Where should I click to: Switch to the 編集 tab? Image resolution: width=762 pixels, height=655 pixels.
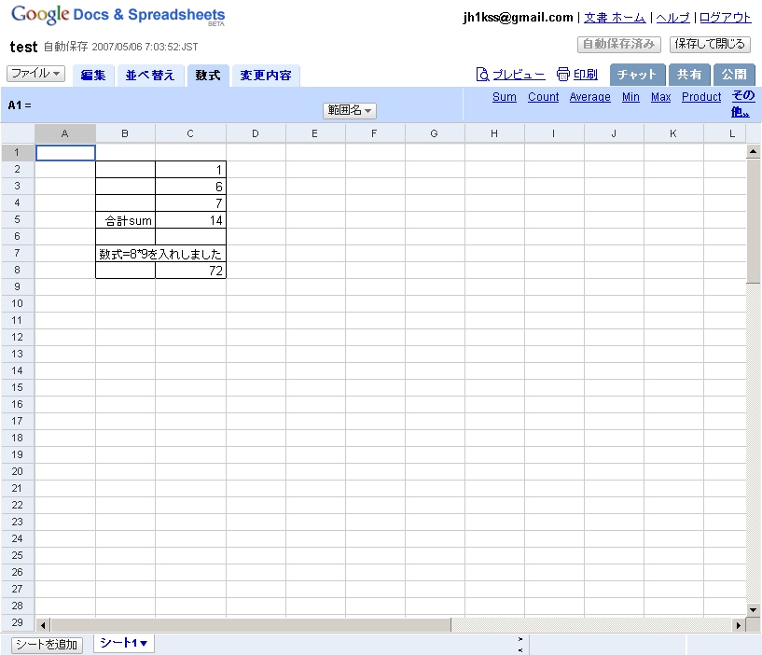(x=93, y=76)
